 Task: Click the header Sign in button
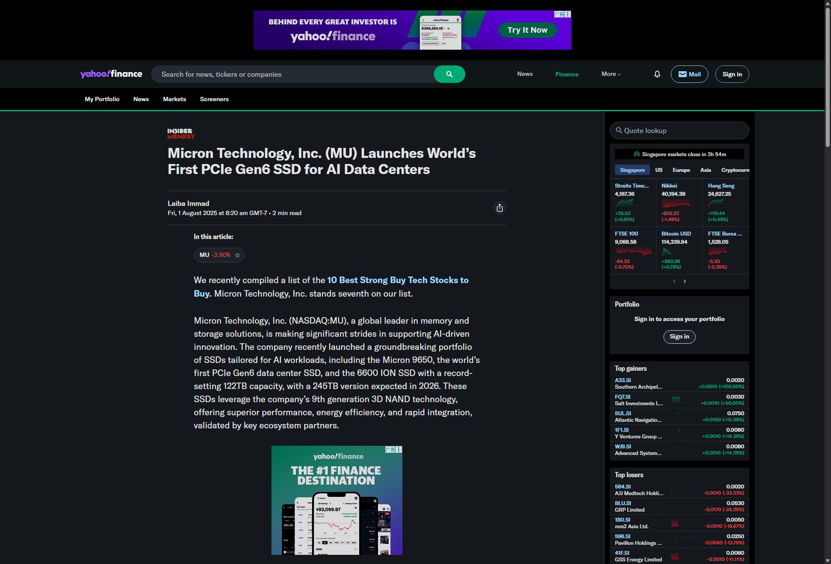pos(732,74)
